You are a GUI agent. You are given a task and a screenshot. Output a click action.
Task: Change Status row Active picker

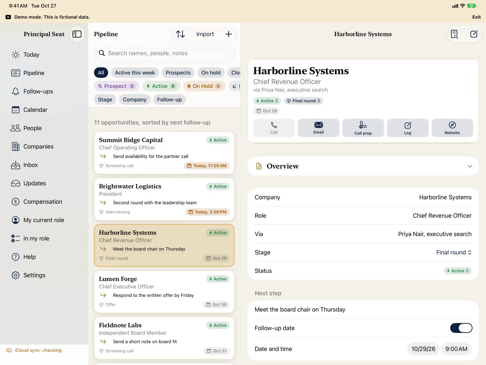(458, 271)
